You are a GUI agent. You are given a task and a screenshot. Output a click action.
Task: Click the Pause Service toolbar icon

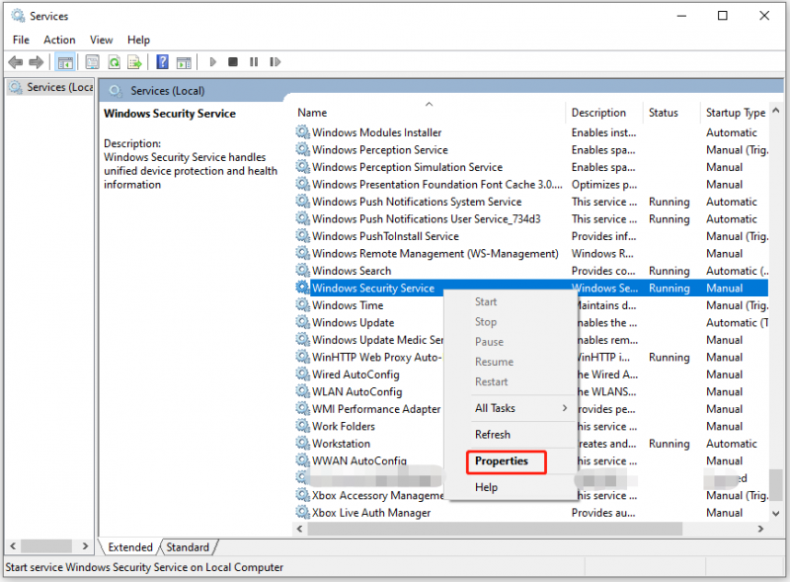(254, 62)
